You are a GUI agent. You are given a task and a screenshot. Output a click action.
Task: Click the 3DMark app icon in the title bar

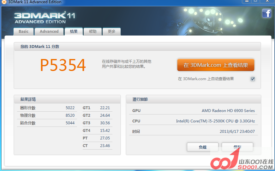click(4, 2)
